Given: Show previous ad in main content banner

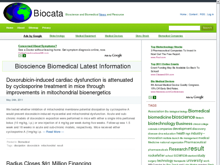Looking at the screenshot, I should pyautogui.click(x=20, y=56).
